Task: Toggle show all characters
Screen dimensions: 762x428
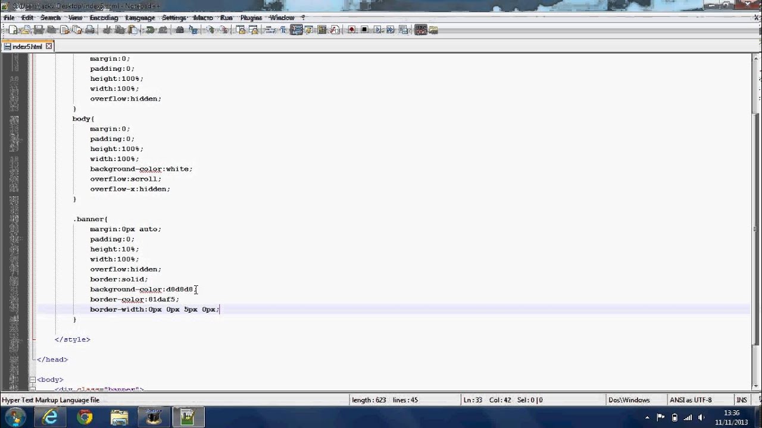Action: tap(283, 30)
